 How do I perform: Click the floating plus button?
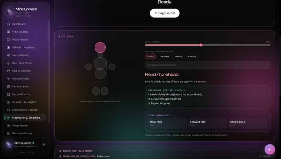pos(270,149)
